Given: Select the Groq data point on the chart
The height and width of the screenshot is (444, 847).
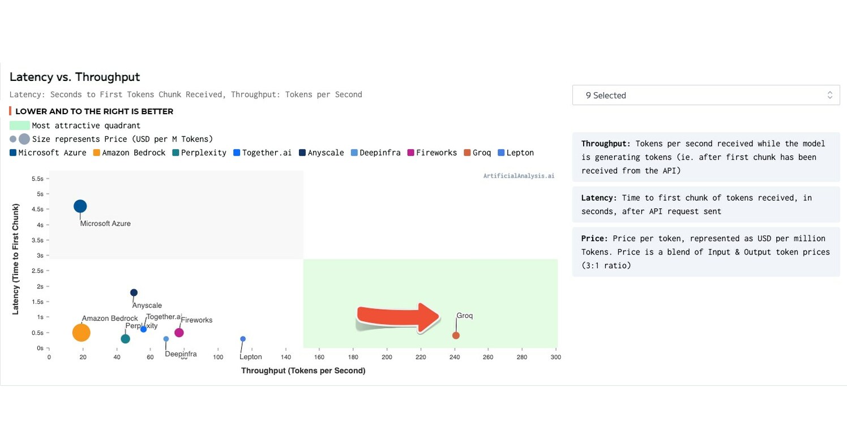Looking at the screenshot, I should coord(456,335).
